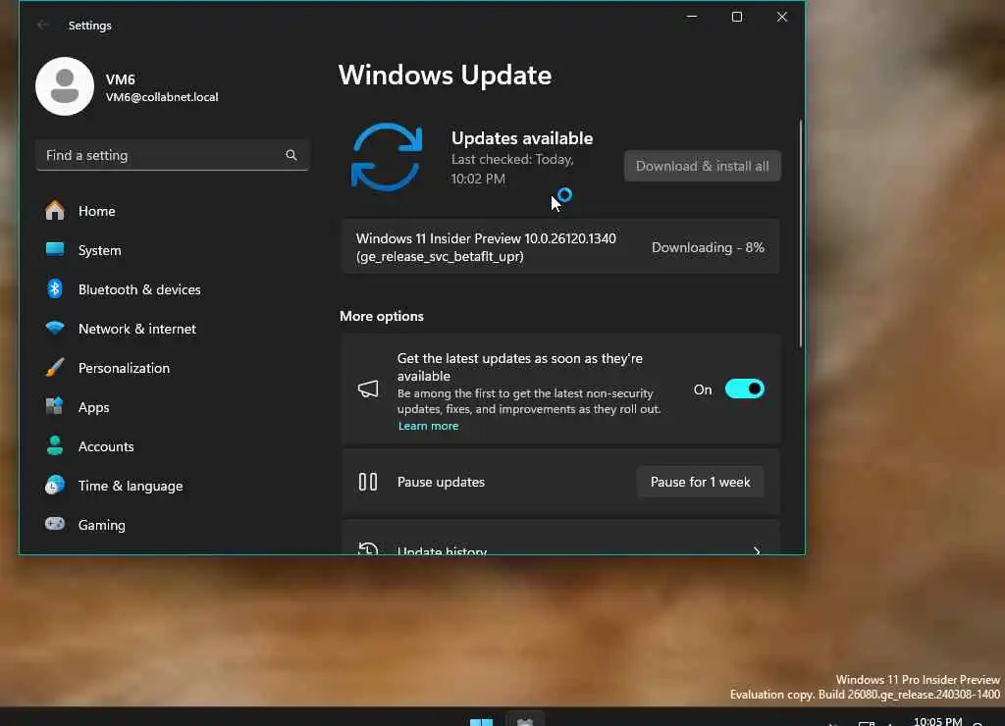Click the Update history clock icon
This screenshot has width=1005, height=726.
[368, 548]
